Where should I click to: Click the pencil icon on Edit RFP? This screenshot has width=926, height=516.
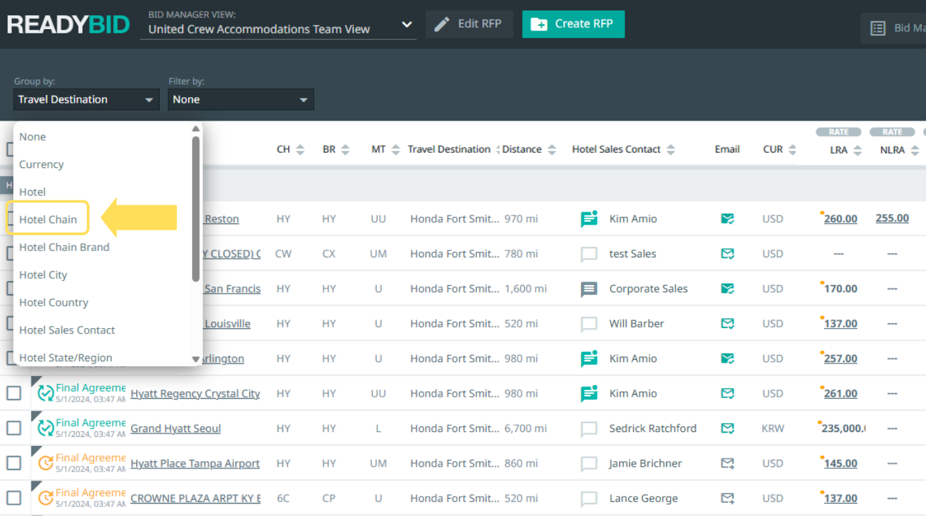(x=441, y=24)
